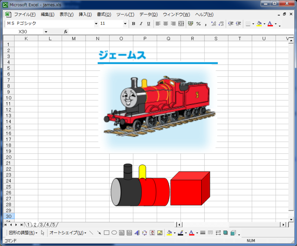297x246 pixels.
Task: Open the ファイル(F) menu
Action: coord(25,14)
